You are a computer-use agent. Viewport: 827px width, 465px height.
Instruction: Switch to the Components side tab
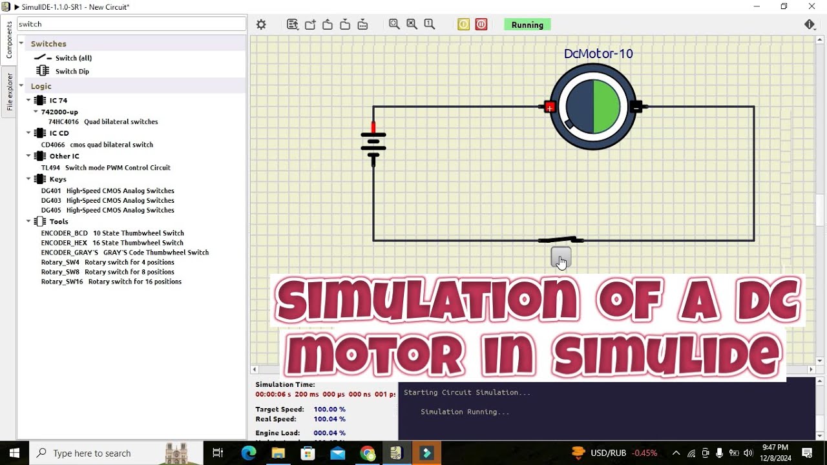click(9, 40)
